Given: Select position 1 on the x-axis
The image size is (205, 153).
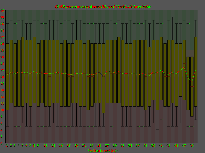Looking at the screenshot, I should (x=7, y=146).
